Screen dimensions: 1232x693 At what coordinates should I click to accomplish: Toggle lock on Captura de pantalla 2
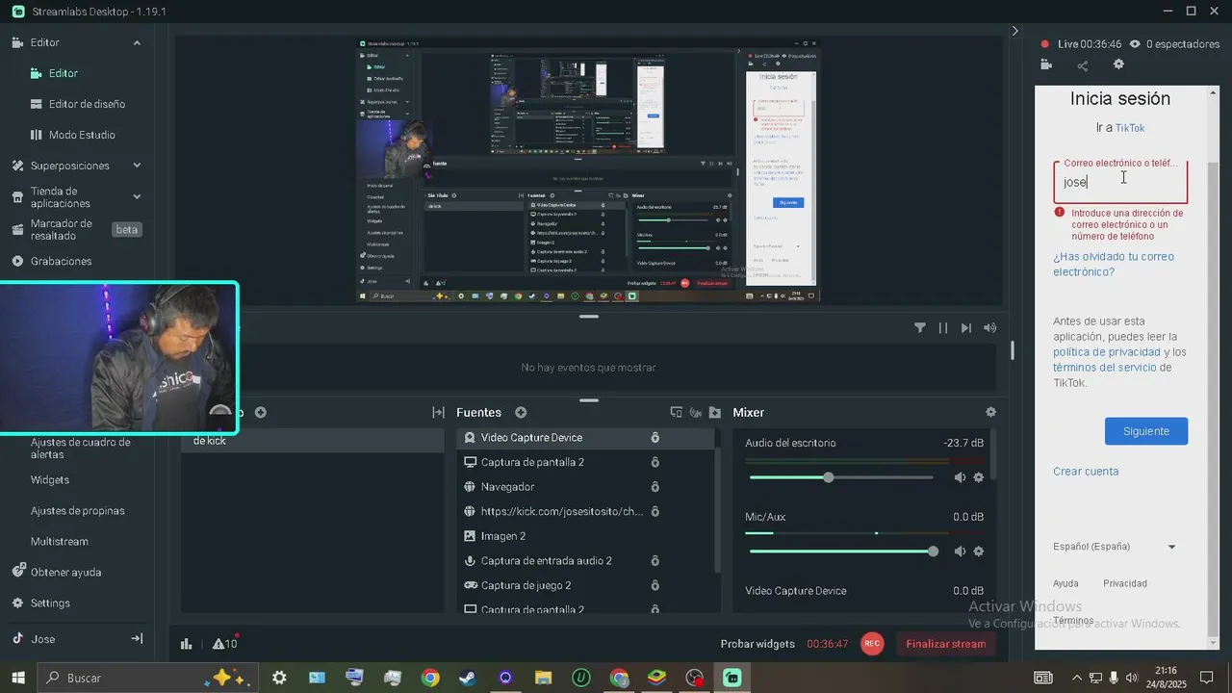click(654, 462)
